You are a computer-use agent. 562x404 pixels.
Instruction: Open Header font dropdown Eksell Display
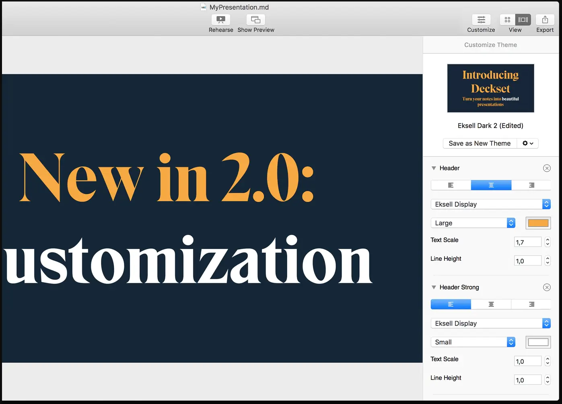tap(490, 204)
